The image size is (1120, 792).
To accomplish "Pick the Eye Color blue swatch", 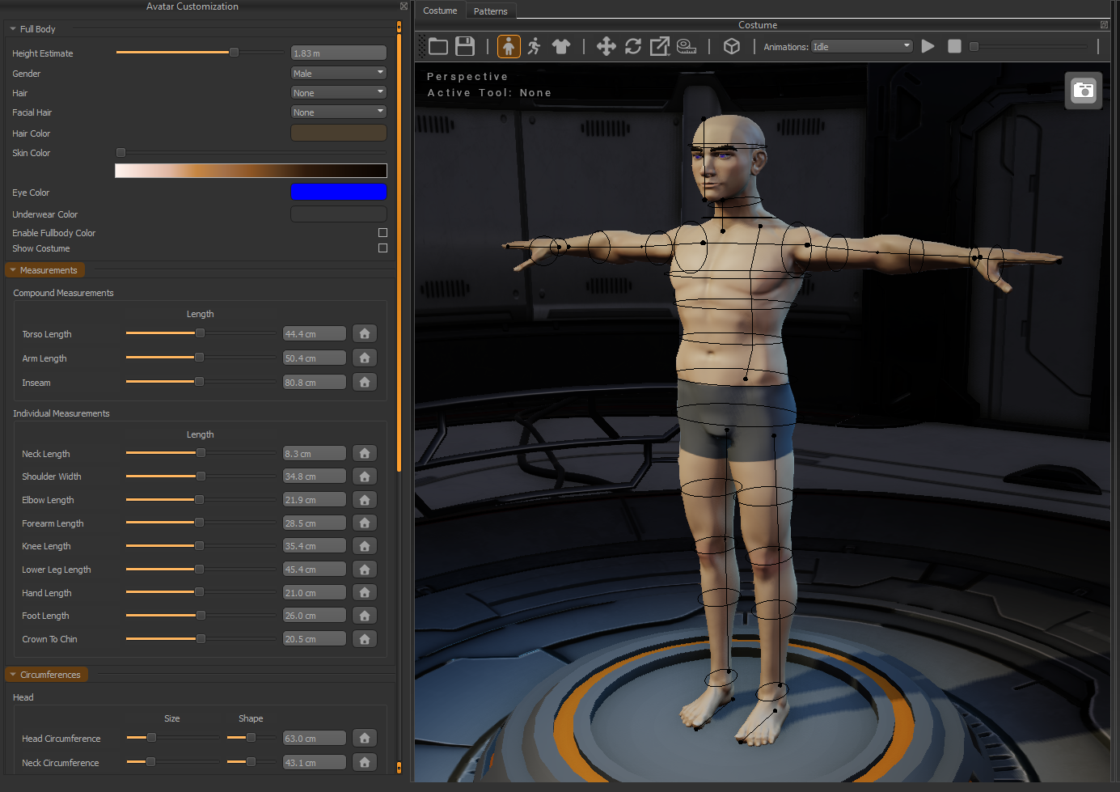I will (338, 192).
